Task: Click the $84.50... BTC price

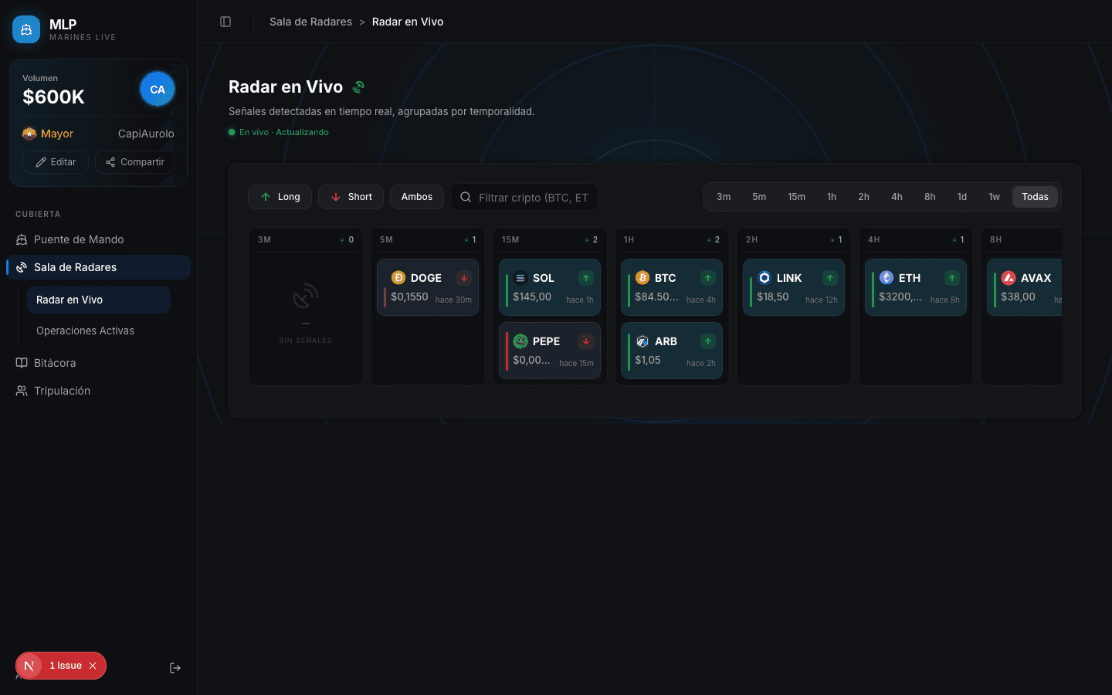Action: pos(656,297)
